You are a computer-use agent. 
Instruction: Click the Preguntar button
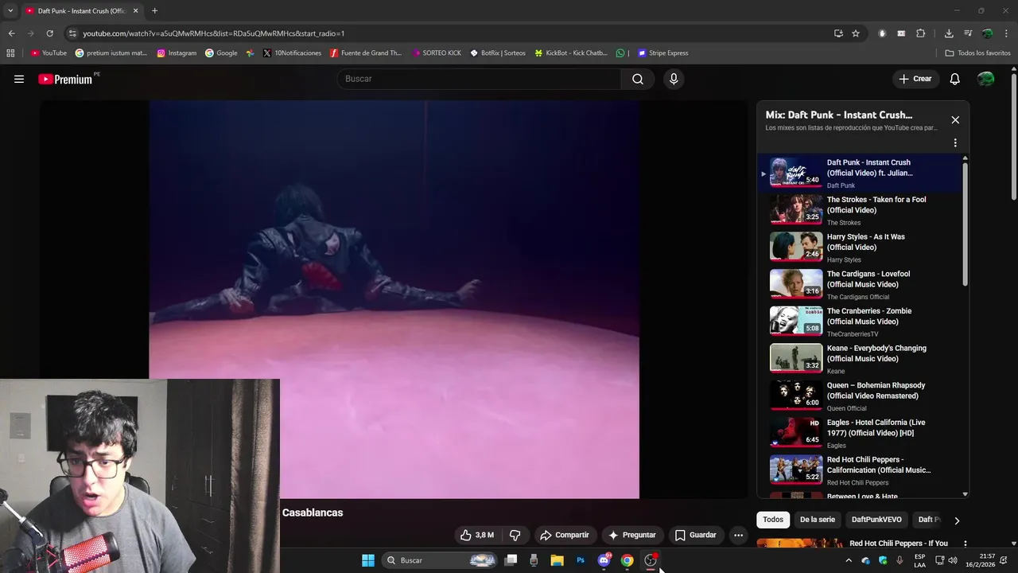[x=632, y=535]
